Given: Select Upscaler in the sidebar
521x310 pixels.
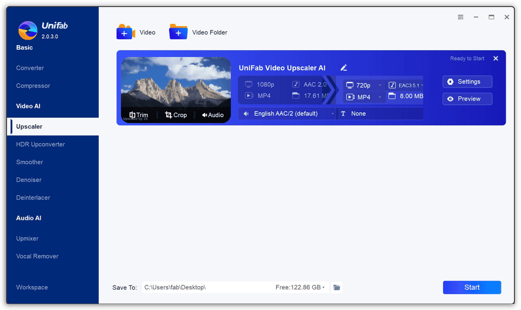Looking at the screenshot, I should point(52,127).
